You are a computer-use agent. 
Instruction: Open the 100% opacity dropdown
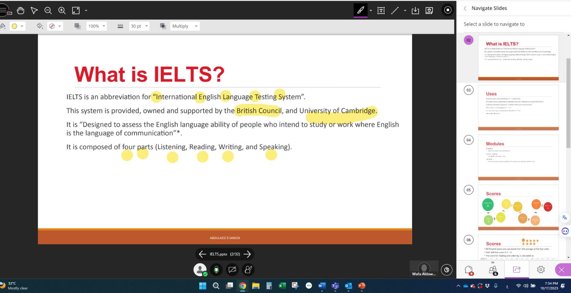click(97, 26)
